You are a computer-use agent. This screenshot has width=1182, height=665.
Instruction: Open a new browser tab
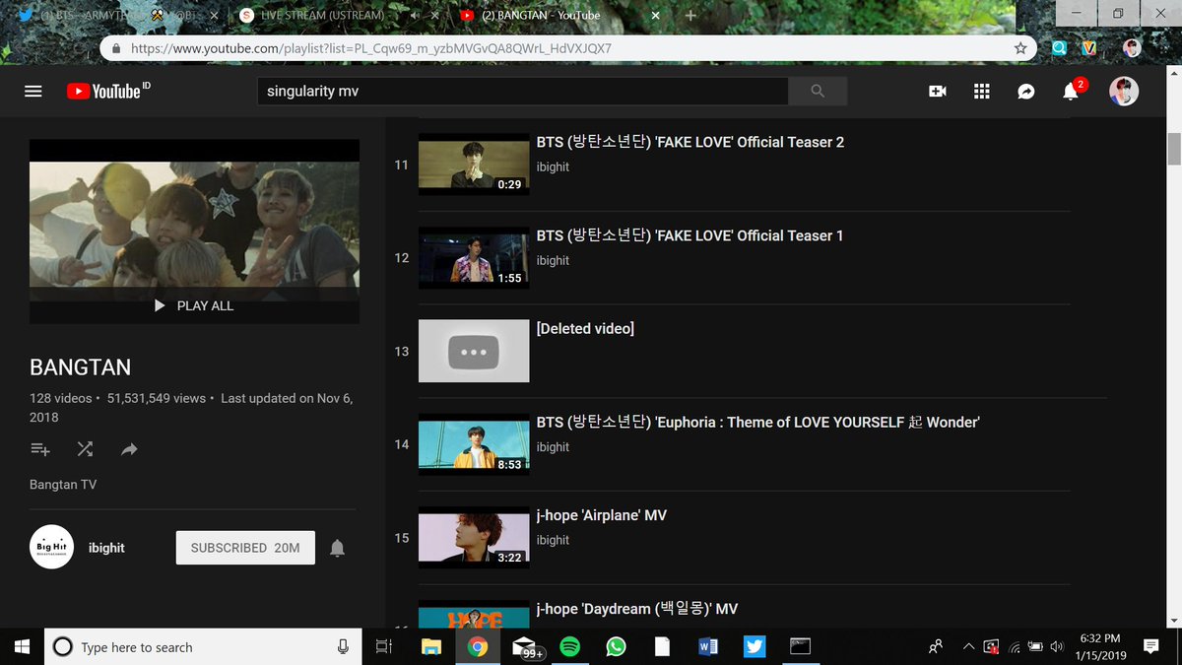pos(690,16)
